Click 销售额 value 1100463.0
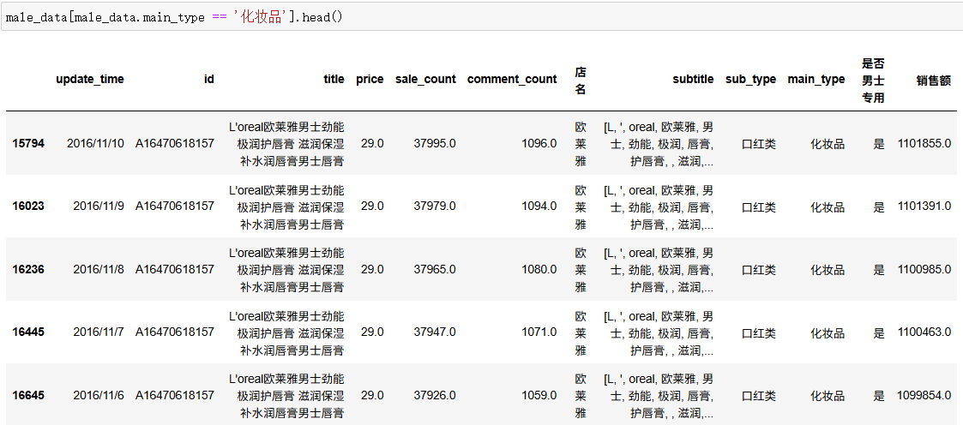Image resolution: width=963 pixels, height=425 pixels. point(924,332)
